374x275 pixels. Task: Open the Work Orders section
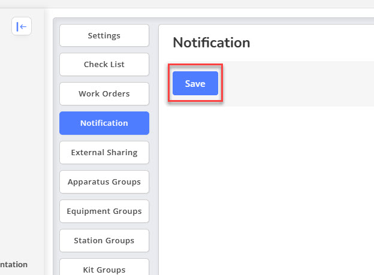(x=104, y=93)
